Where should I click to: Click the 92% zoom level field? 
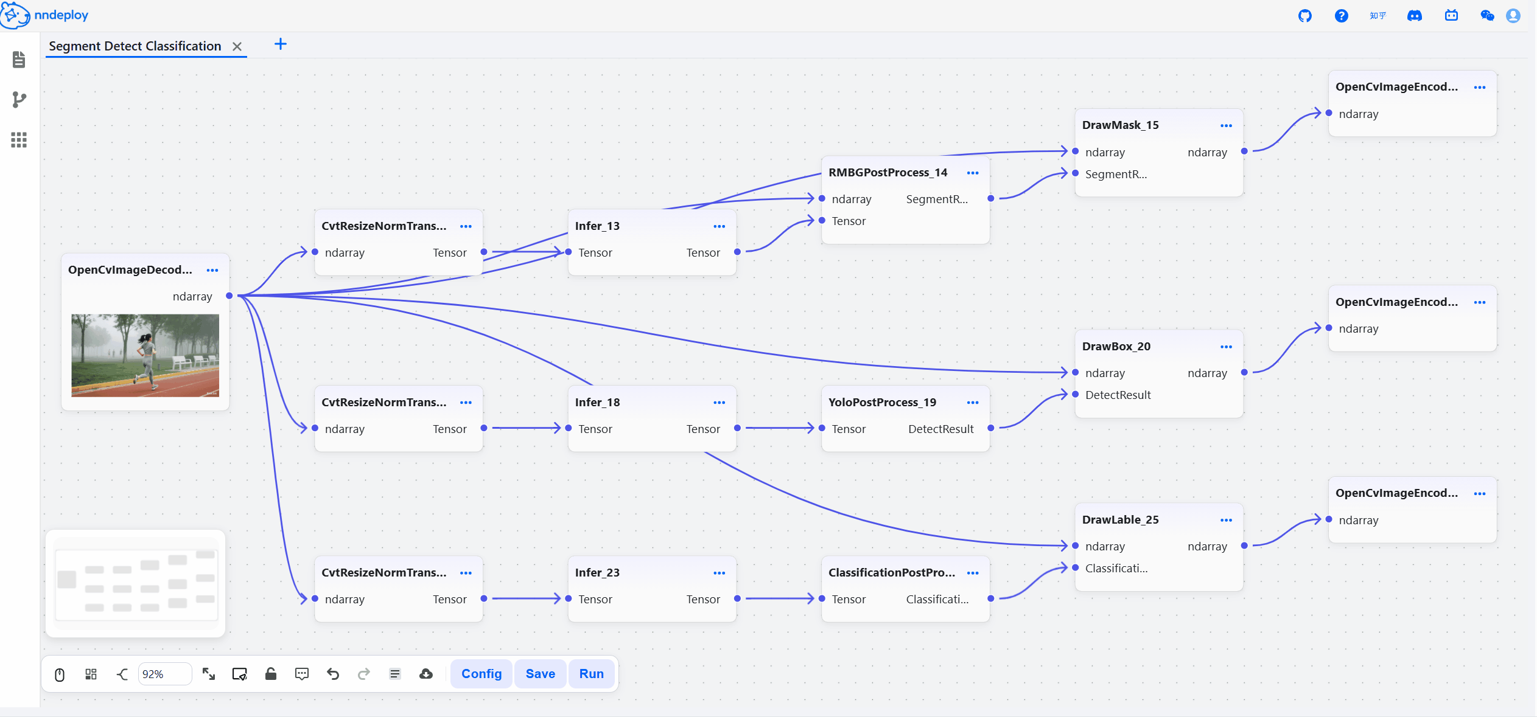coord(164,674)
